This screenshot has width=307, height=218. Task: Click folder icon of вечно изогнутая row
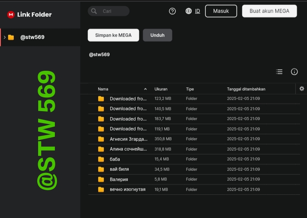[101, 189]
